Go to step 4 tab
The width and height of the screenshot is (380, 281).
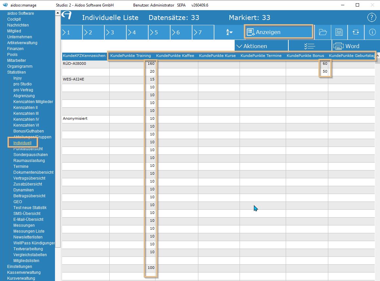(x=137, y=32)
